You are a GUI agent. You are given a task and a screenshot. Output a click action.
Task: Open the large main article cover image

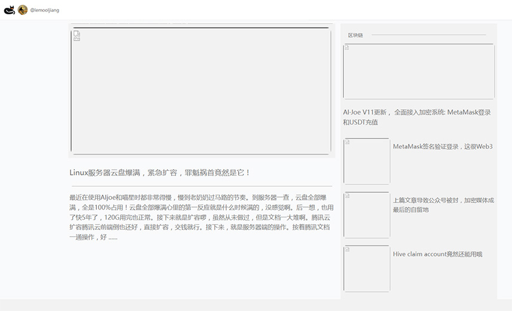click(x=200, y=91)
